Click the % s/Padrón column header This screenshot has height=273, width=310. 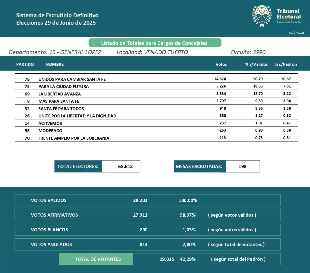click(x=286, y=64)
